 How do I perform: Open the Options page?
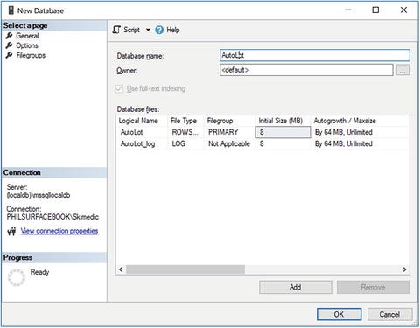pos(27,45)
